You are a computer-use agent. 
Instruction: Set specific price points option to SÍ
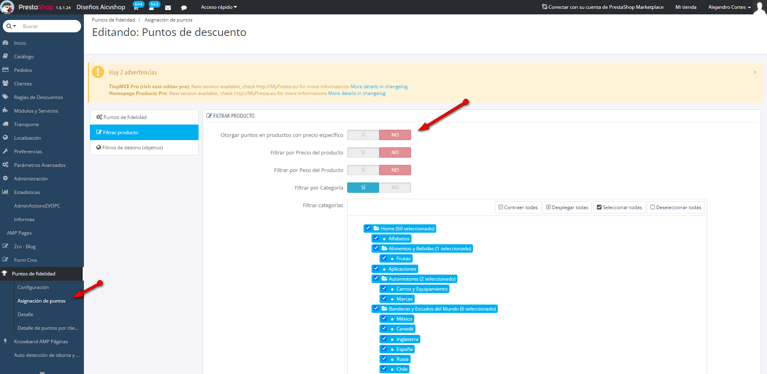(x=363, y=135)
